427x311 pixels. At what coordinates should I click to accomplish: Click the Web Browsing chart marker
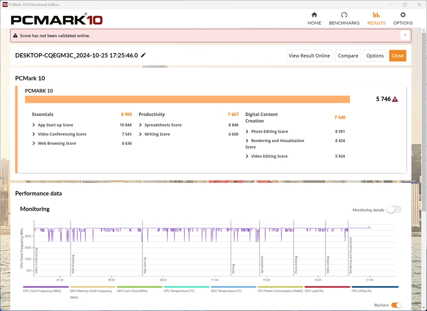click(73, 264)
